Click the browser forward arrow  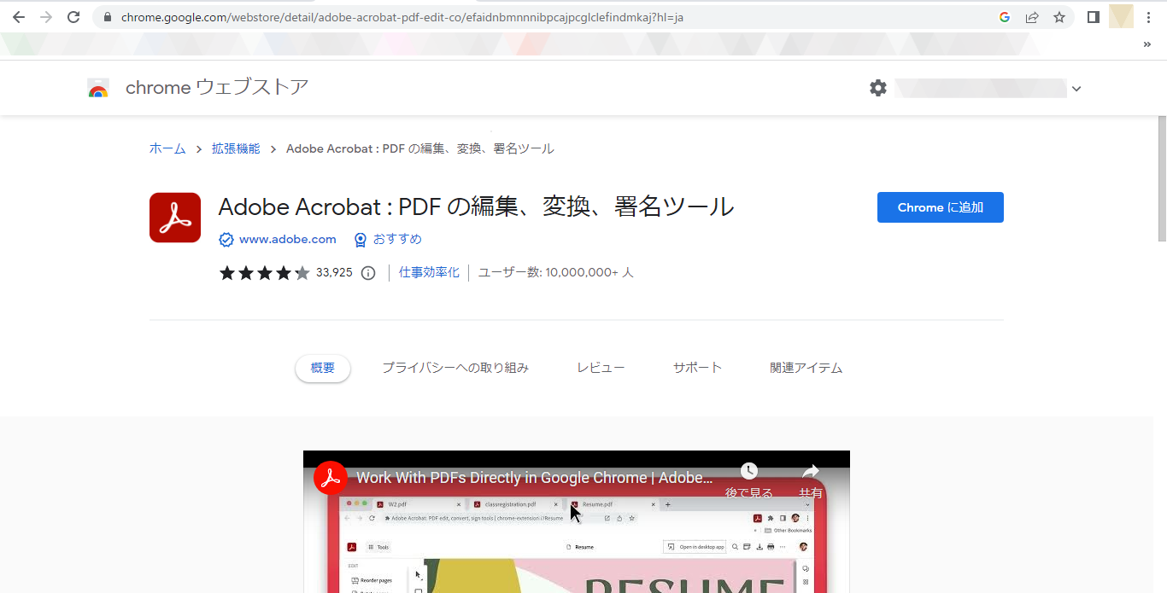[46, 17]
